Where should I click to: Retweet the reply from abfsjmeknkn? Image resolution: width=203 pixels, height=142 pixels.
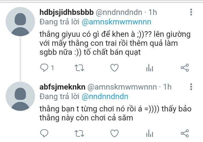[79, 133]
